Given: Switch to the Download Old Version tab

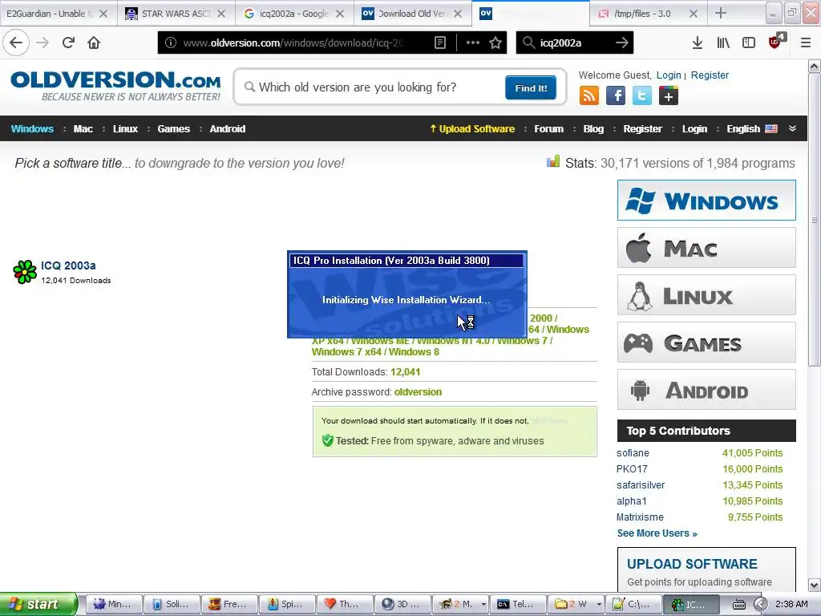Looking at the screenshot, I should (x=412, y=14).
